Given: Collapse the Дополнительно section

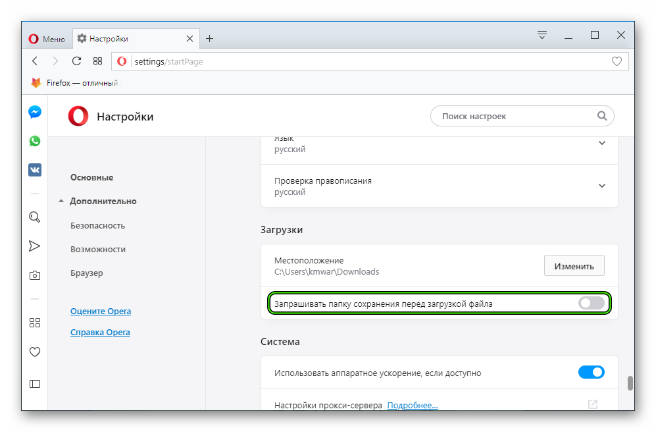Looking at the screenshot, I should coord(97,202).
